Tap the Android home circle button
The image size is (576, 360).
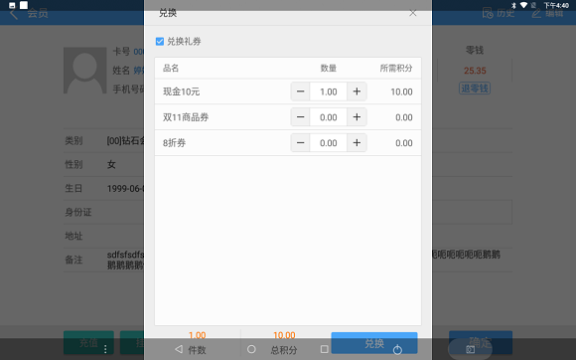pos(251,349)
